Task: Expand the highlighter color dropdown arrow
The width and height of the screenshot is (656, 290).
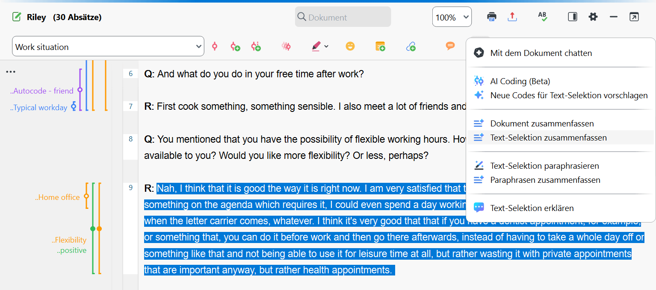Action: [x=327, y=47]
